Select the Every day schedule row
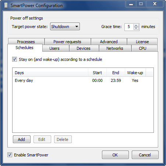 [83, 80]
